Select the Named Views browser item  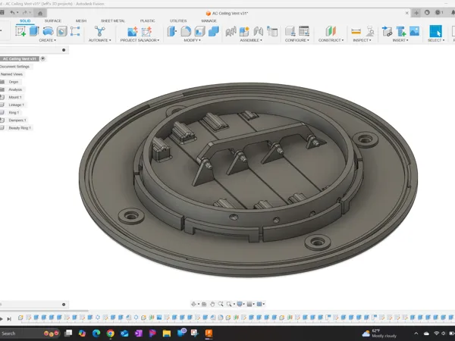coord(11,74)
